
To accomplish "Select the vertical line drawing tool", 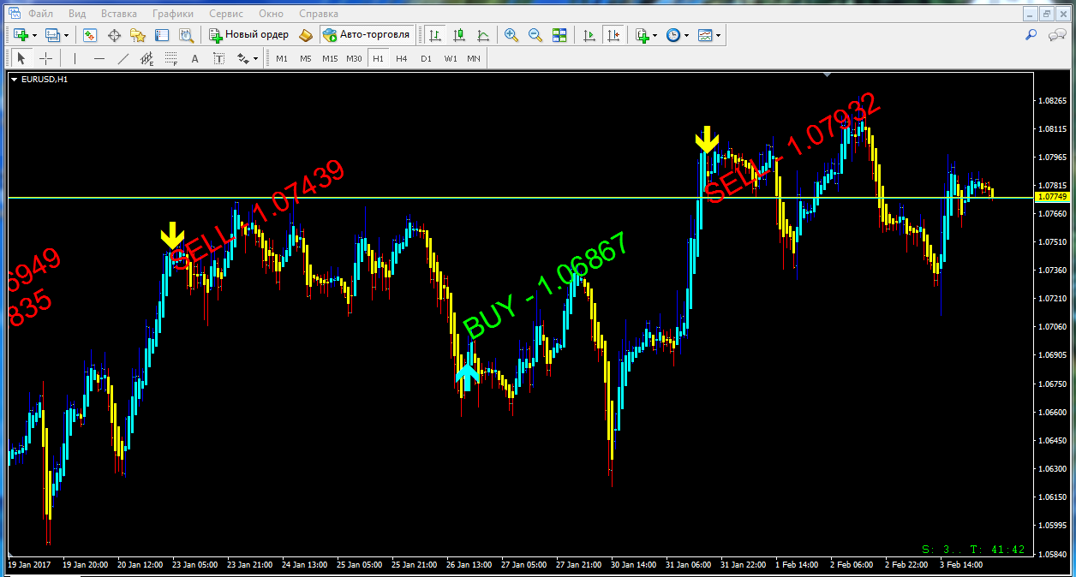I will [x=75, y=58].
